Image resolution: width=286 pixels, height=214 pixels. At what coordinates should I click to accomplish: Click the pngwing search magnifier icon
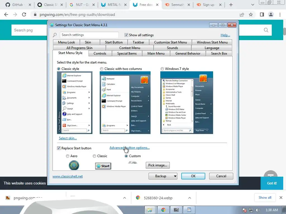pos(266,30)
